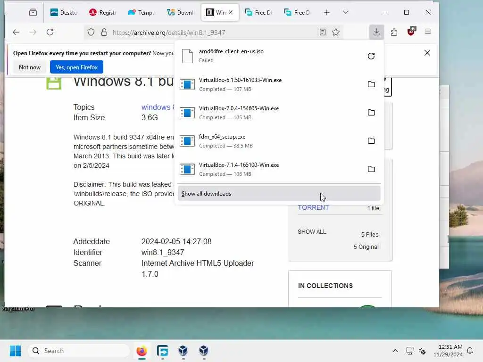
Task: Close the active Win tab
Action: point(231,12)
